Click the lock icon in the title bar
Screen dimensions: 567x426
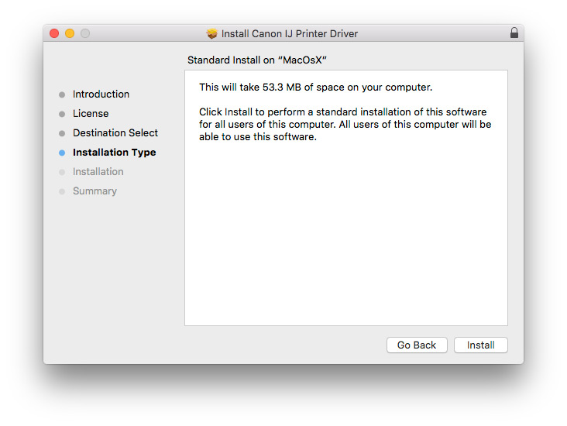[514, 33]
